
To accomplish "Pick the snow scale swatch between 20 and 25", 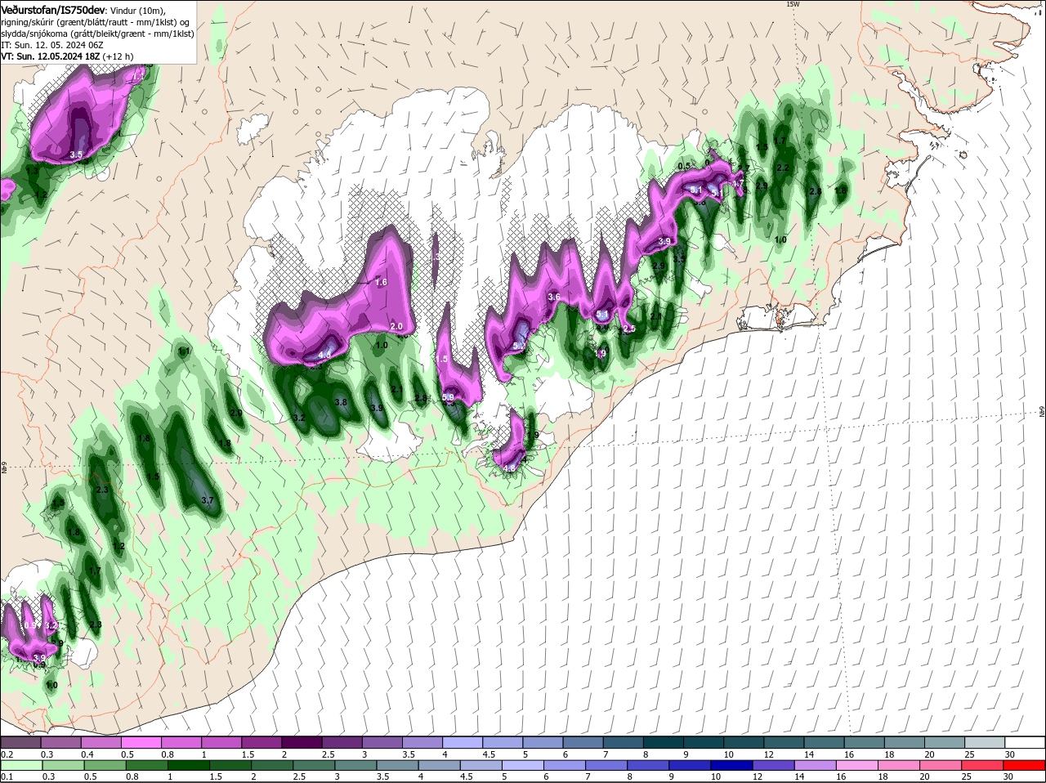I will (945, 742).
